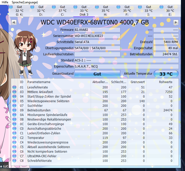Click the Grenzwert column header
The width and height of the screenshot is (185, 171).
click(138, 82)
